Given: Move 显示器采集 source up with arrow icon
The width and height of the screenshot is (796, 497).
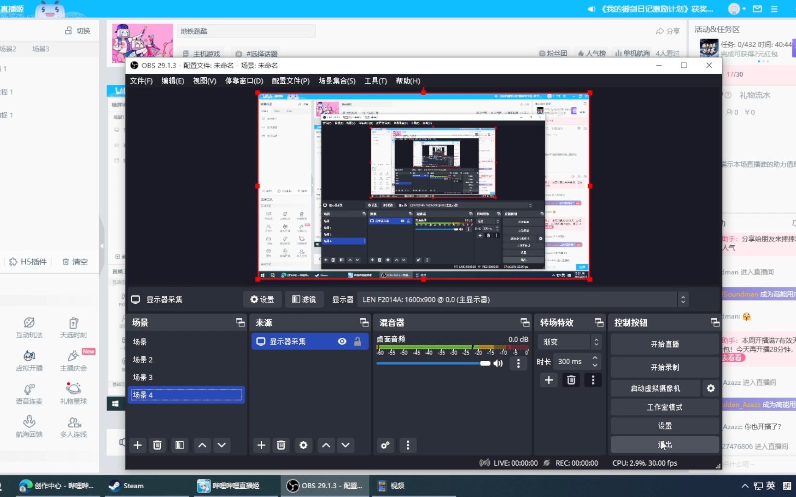Looking at the screenshot, I should click(x=326, y=445).
